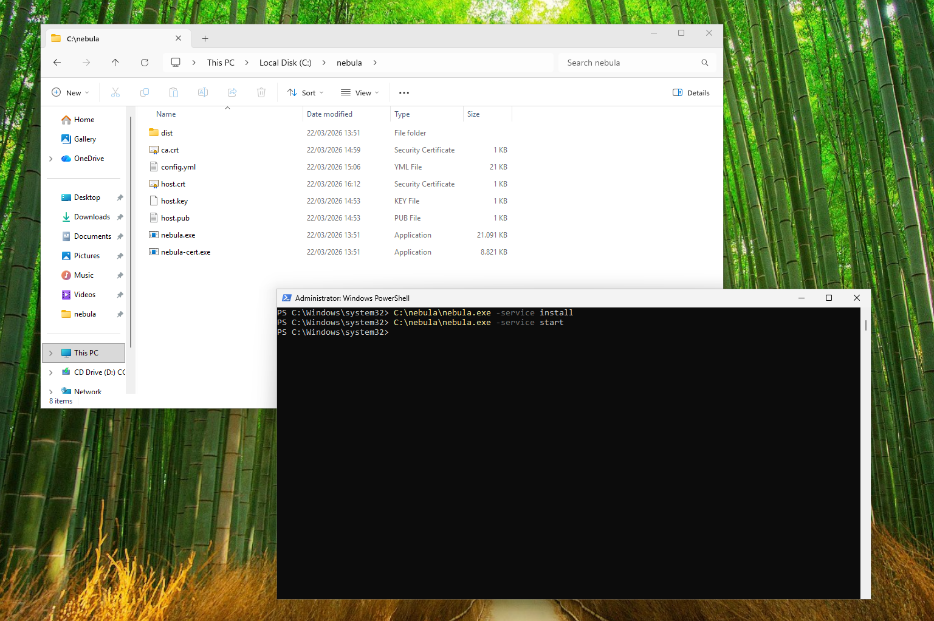This screenshot has width=934, height=621.
Task: Open See more ellipsis menu
Action: pyautogui.click(x=404, y=92)
